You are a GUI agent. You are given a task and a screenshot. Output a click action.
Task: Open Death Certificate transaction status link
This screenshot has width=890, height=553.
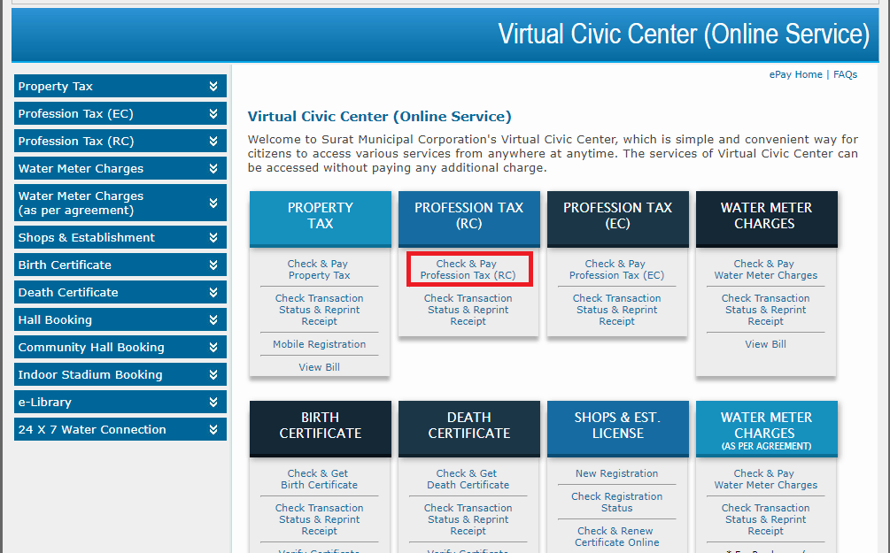[468, 519]
